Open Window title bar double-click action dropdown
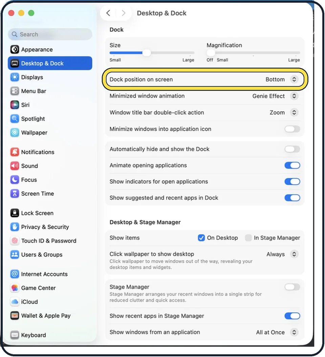Image resolution: width=325 pixels, height=357 pixels. coord(294,112)
